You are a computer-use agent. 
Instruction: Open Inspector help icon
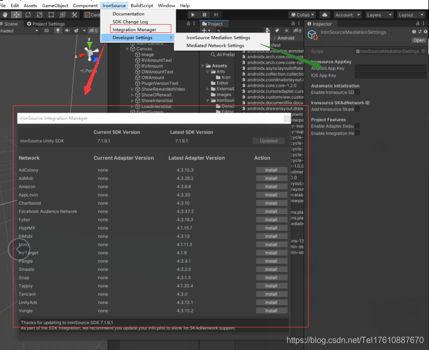coord(414,32)
